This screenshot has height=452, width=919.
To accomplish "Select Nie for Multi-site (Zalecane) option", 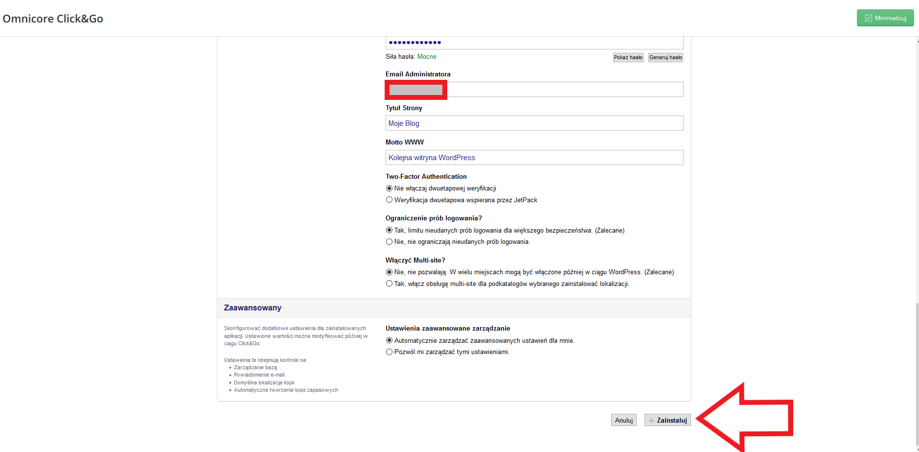I will coord(390,272).
